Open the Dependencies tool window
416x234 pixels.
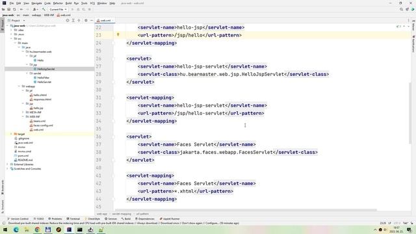click(x=145, y=219)
